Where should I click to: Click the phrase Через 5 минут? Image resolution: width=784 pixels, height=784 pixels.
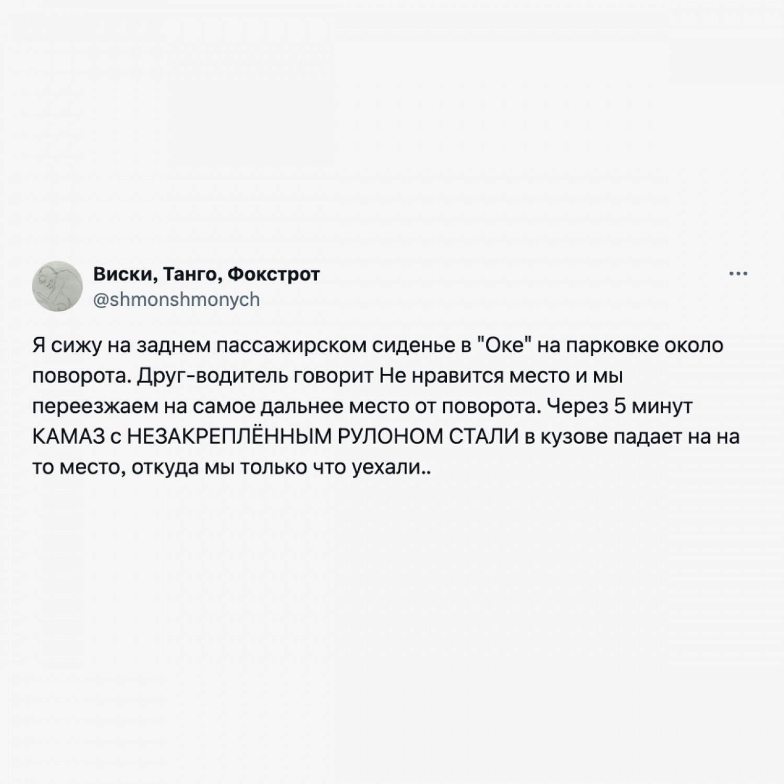tap(619, 406)
